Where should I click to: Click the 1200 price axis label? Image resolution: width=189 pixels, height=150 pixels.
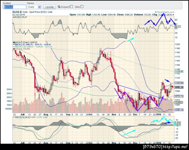click(x=177, y=44)
